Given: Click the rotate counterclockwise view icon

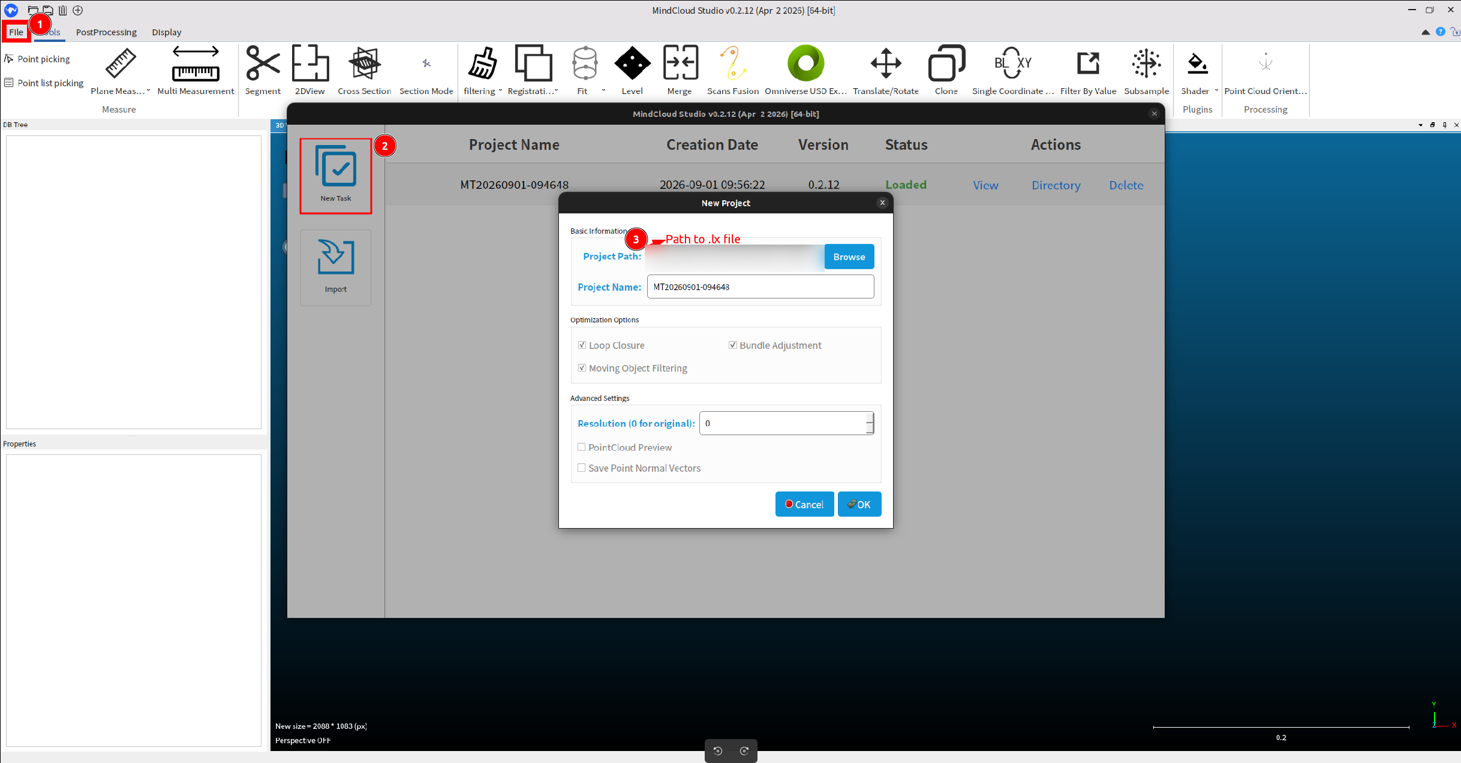Looking at the screenshot, I should 718,751.
